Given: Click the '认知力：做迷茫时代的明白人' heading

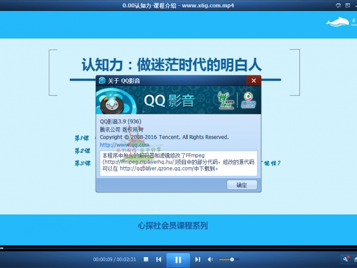Looking at the screenshot, I should click(x=172, y=64).
